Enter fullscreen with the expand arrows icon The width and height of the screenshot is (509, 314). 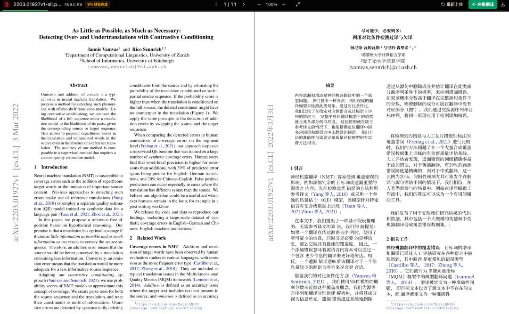(298, 4)
